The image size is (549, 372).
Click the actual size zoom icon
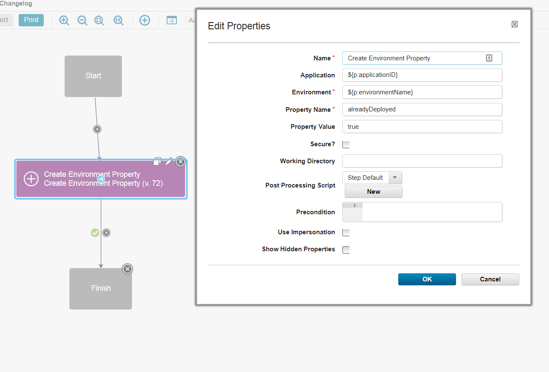pos(118,20)
